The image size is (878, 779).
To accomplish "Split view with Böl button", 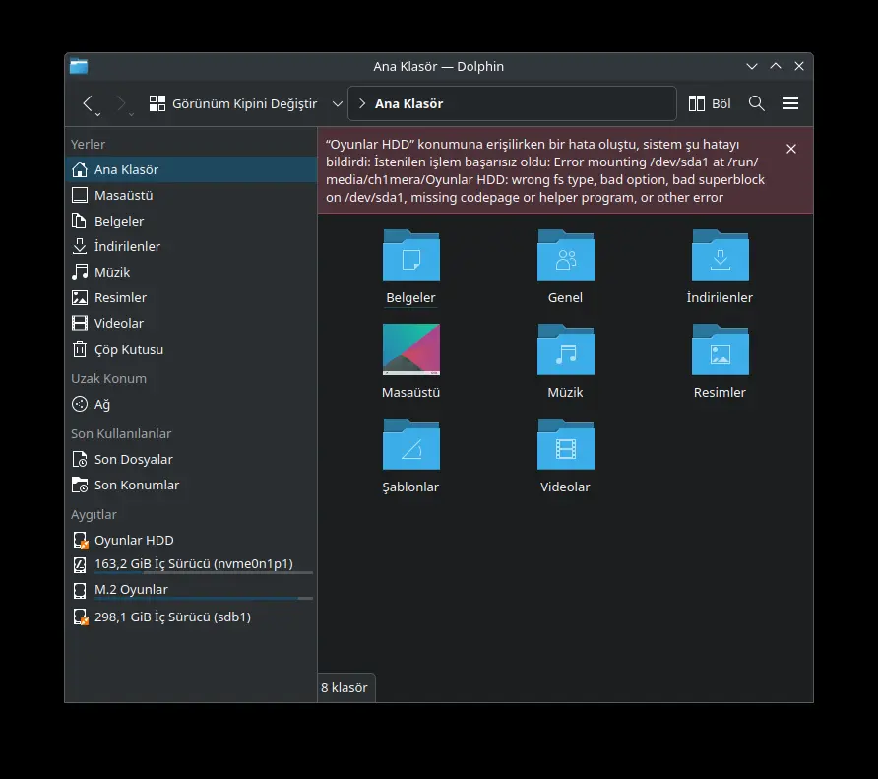I will pos(710,103).
